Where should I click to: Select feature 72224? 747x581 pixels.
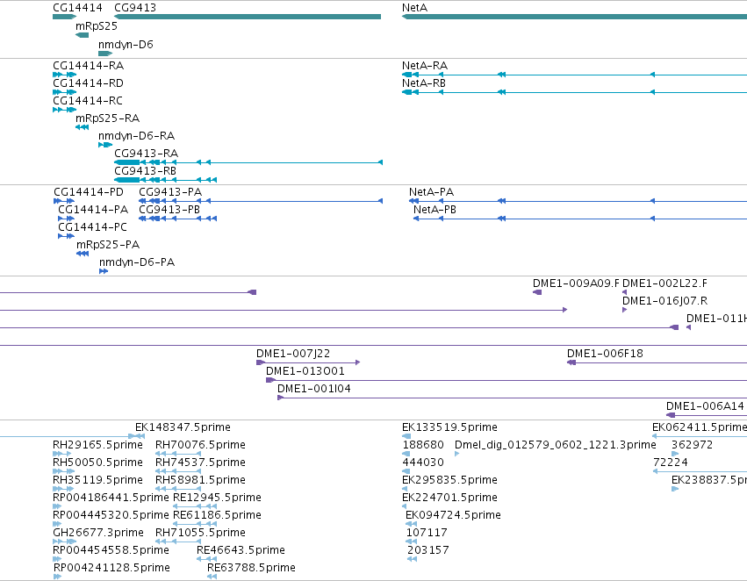tap(671, 463)
